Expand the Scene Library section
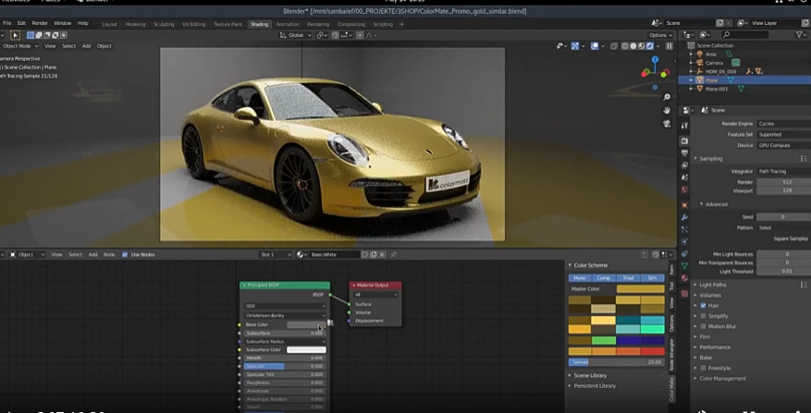This screenshot has height=413, width=811. coord(590,375)
